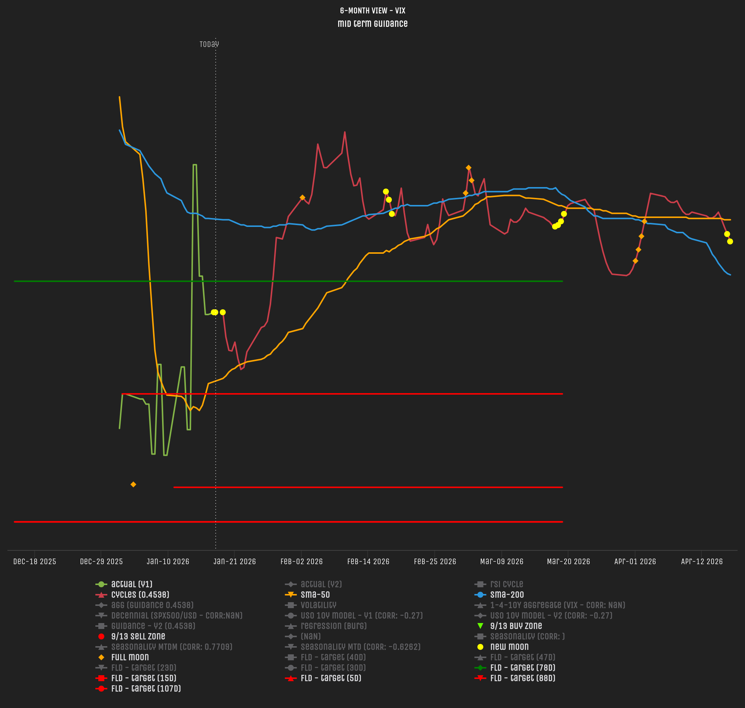Image resolution: width=745 pixels, height=708 pixels.
Task: Click a yellow new moon marker on the chart
Action: pyautogui.click(x=386, y=192)
